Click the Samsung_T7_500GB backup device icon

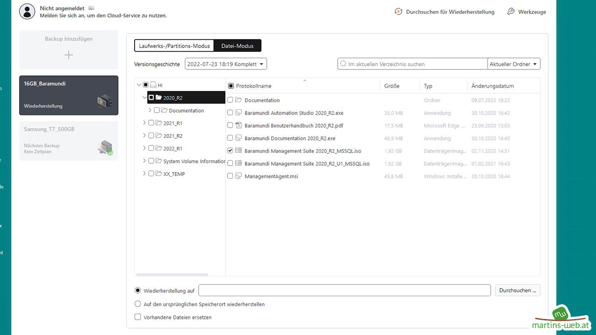pos(105,147)
